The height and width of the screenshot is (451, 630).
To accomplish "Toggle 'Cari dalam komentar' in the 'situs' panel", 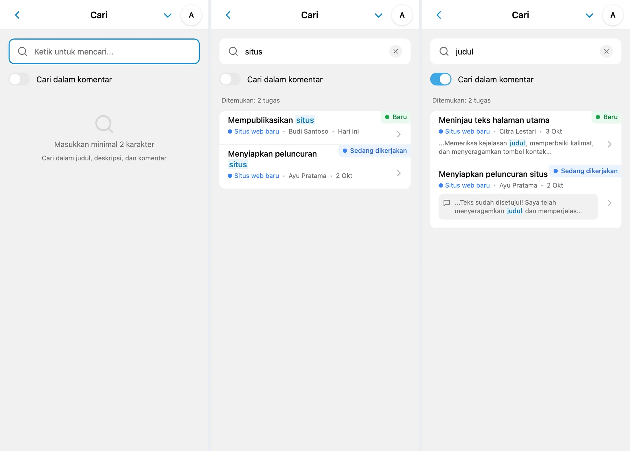I will [230, 79].
